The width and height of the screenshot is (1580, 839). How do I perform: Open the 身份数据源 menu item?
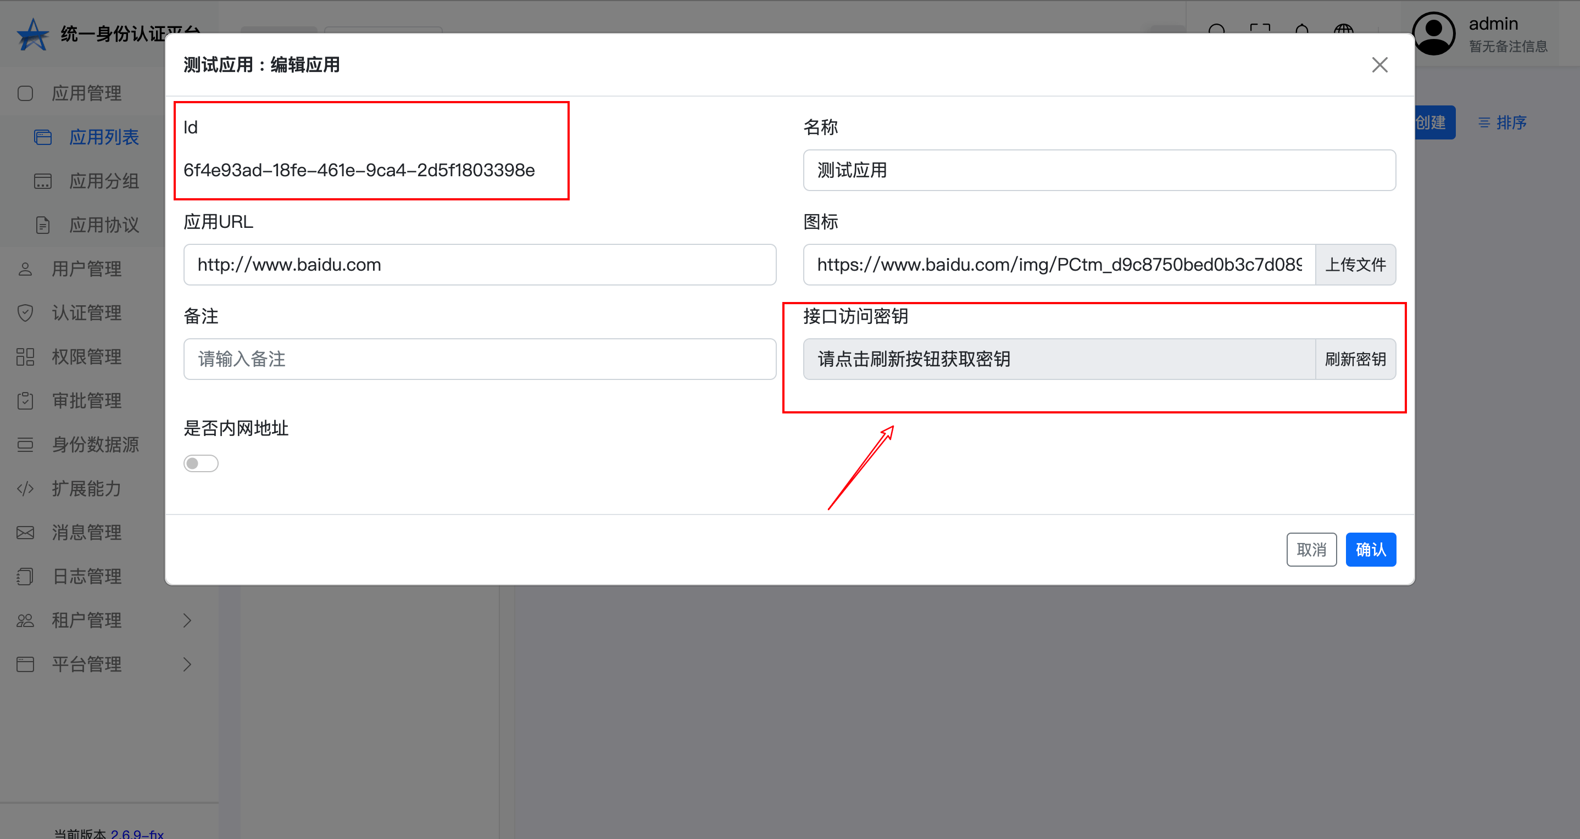click(95, 444)
